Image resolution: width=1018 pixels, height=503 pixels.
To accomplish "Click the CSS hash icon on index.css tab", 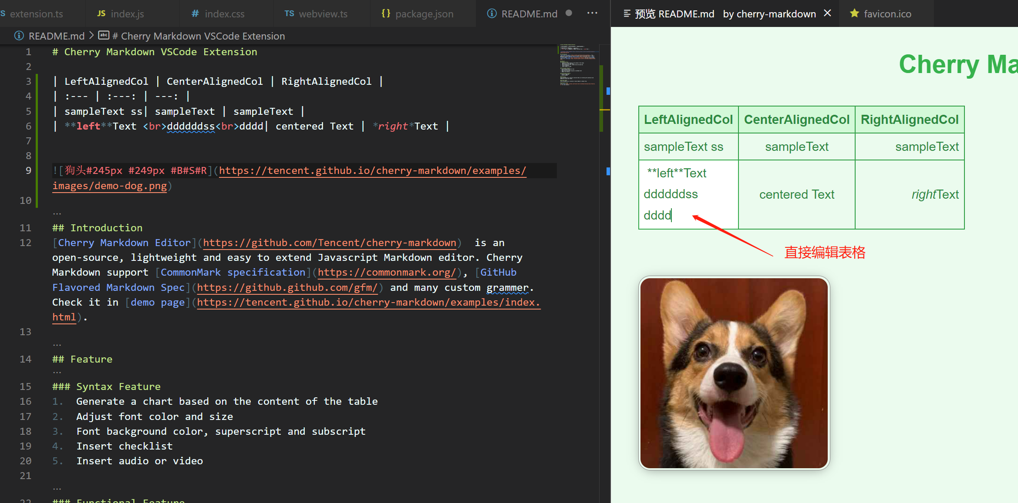I will (194, 13).
